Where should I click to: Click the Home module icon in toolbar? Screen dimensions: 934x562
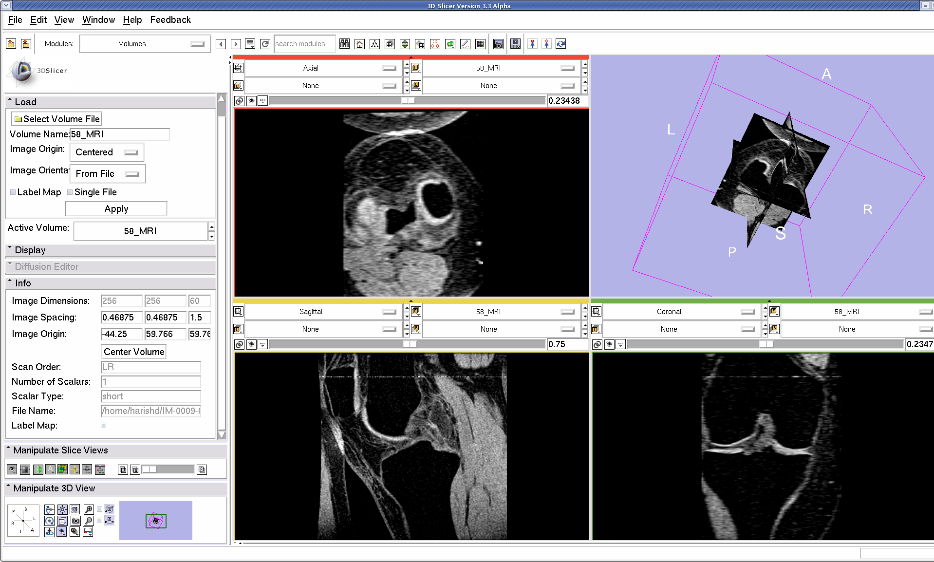[359, 44]
